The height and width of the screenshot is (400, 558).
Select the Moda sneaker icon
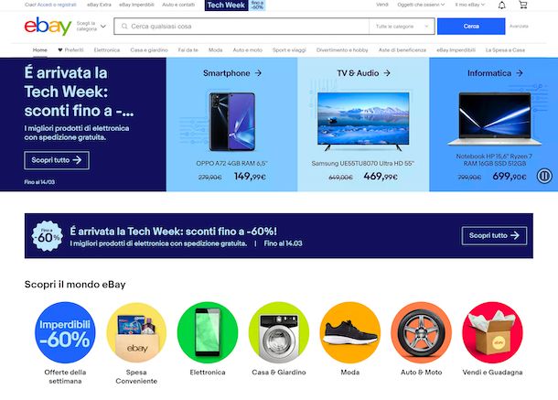pos(350,332)
